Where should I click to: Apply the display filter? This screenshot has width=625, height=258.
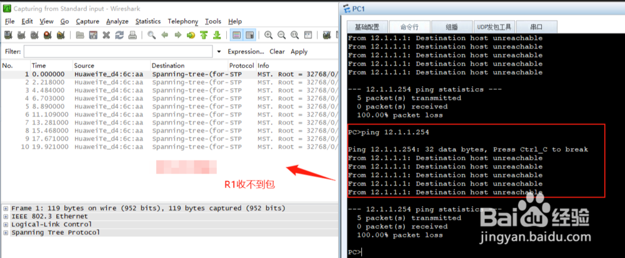tap(299, 52)
